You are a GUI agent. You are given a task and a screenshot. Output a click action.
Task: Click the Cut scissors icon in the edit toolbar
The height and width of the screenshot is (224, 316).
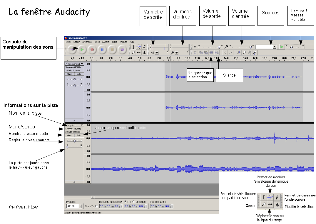pyautogui.click(x=195, y=53)
